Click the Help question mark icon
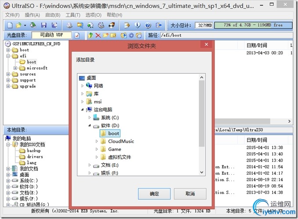Image resolution: width=298 pixels, height=219 pixels. (148, 25)
